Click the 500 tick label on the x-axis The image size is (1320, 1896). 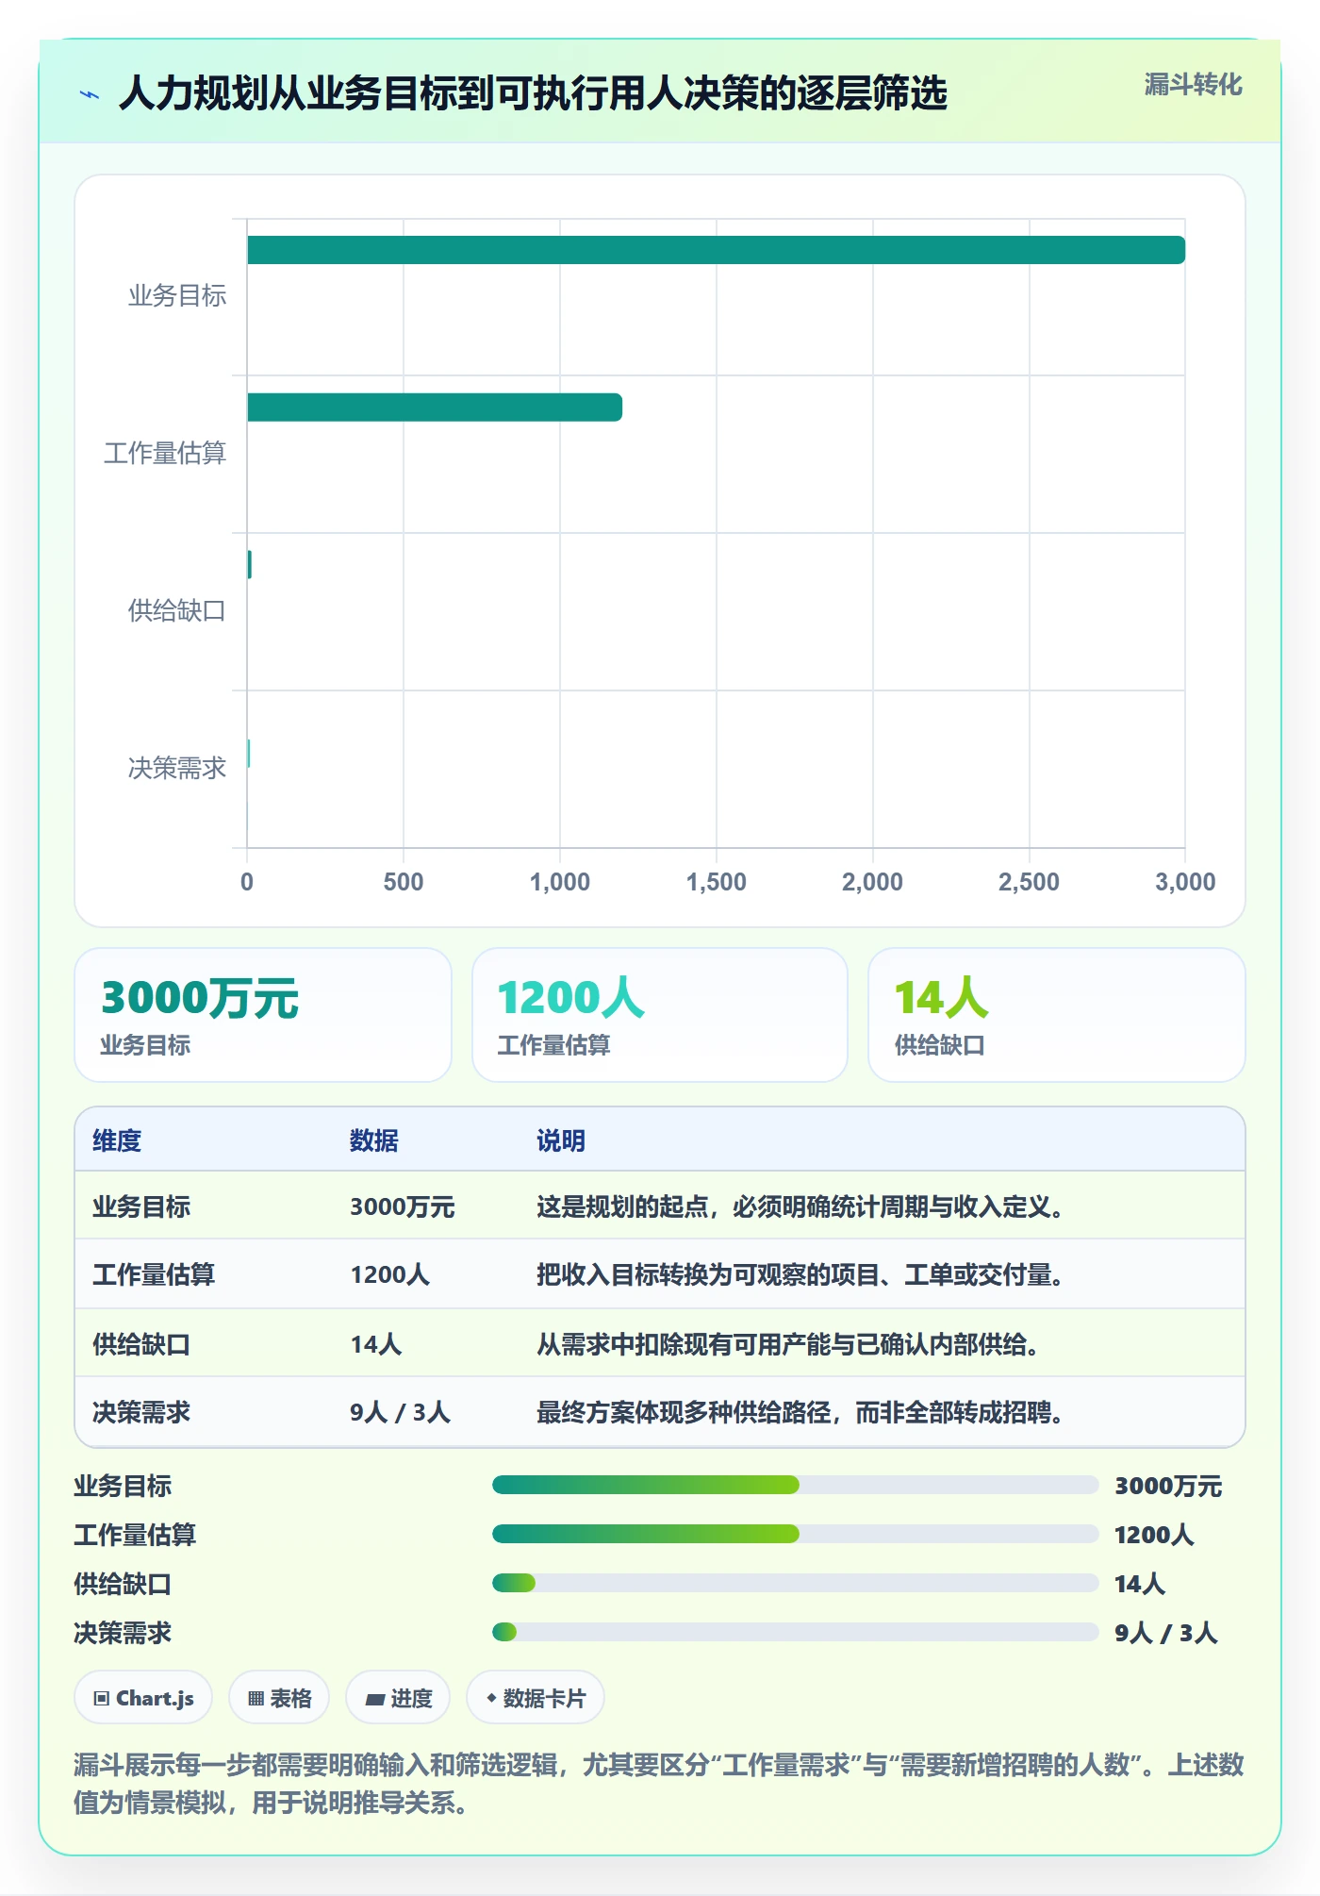coord(404,882)
